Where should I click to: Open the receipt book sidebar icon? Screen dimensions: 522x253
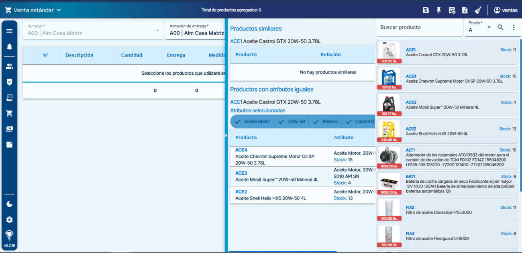click(x=9, y=98)
